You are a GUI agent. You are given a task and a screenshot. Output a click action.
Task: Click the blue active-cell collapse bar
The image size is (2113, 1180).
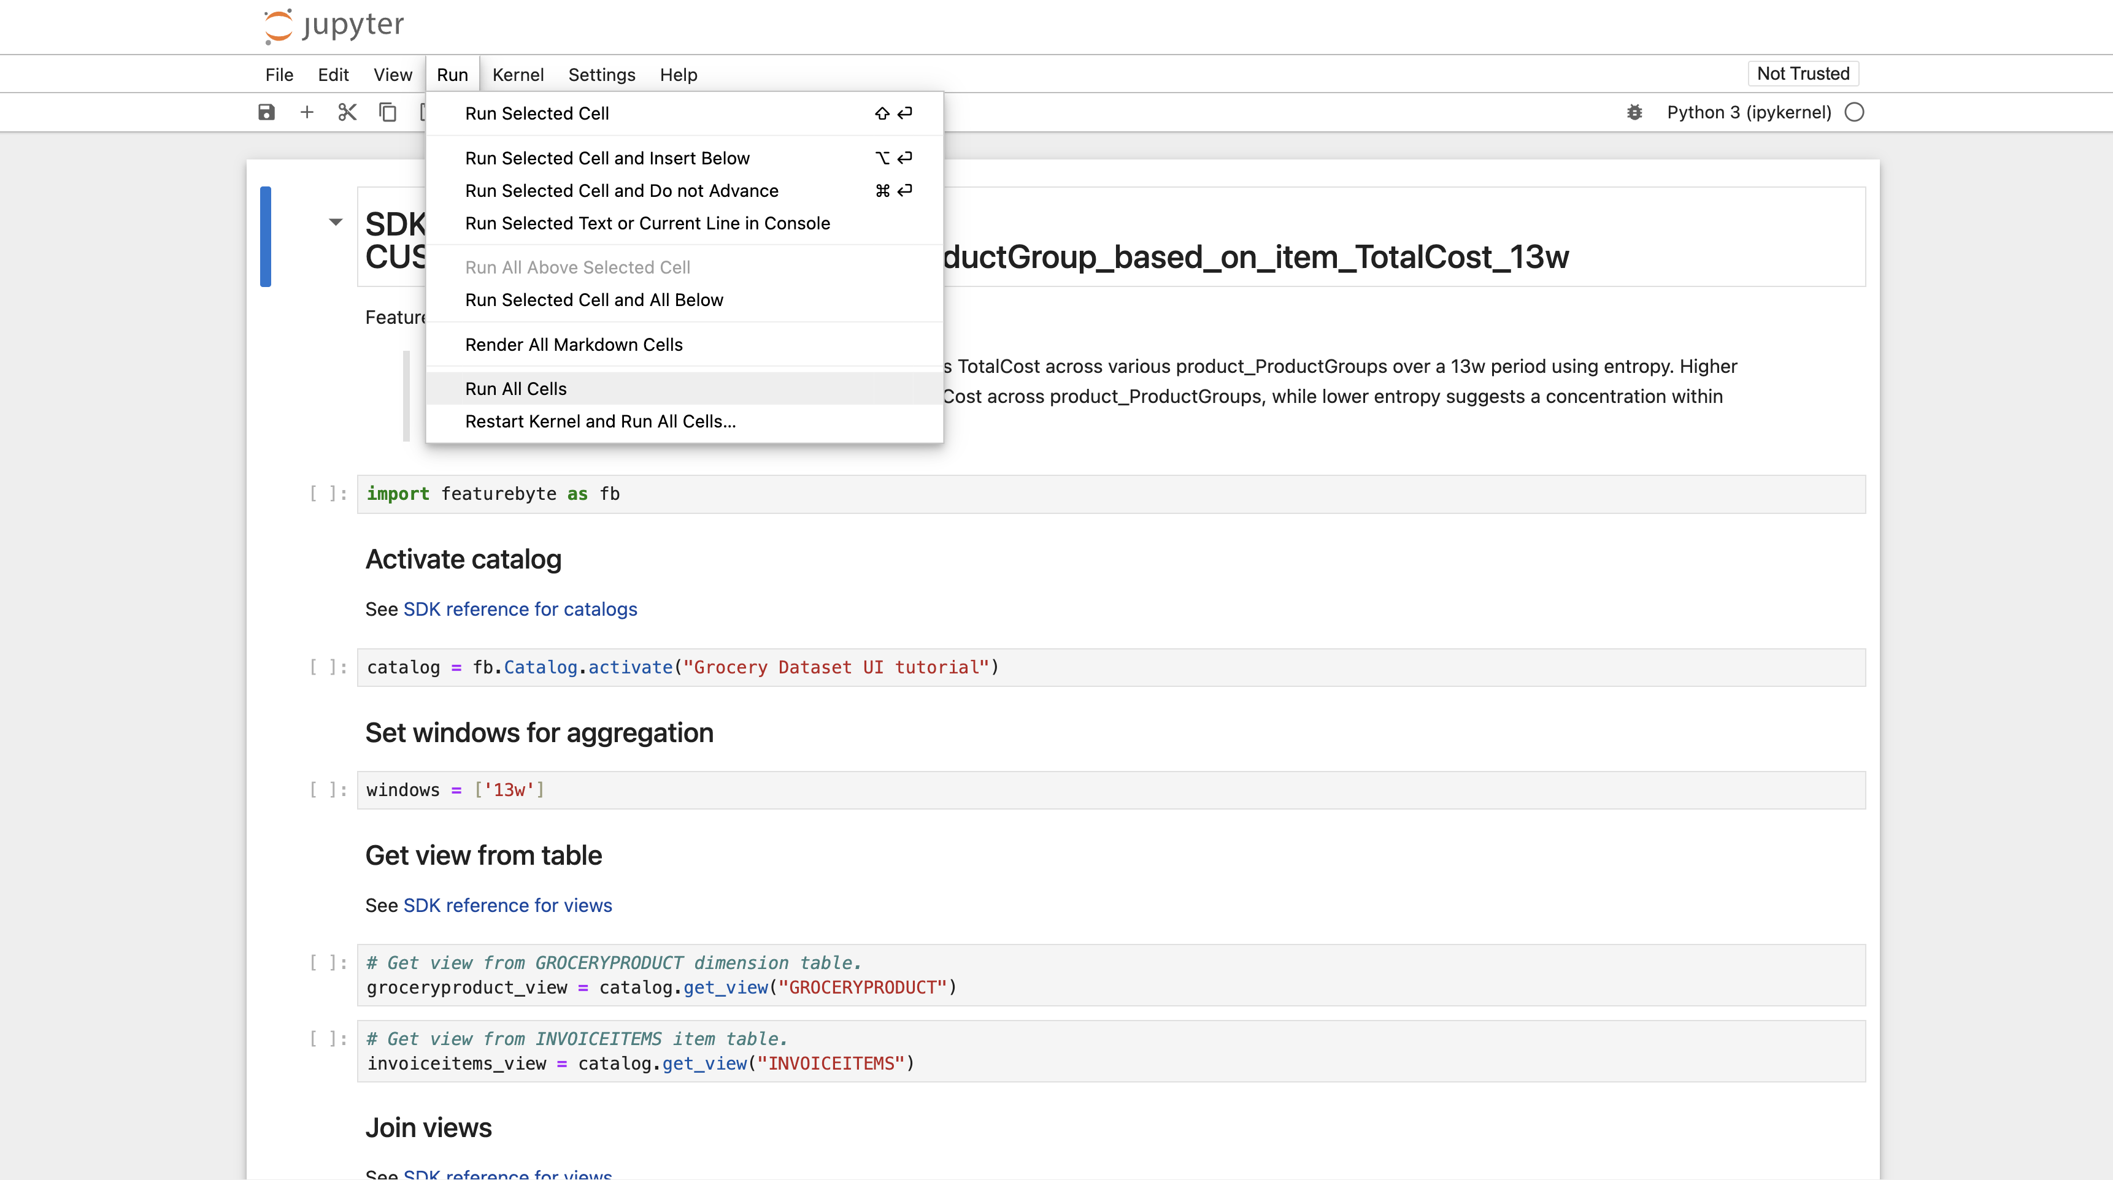click(x=266, y=237)
